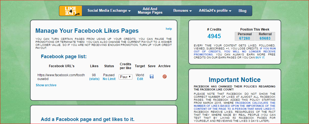The height and width of the screenshot is (124, 309).
Task: Click the Referral position 65683 value
Action: (265, 38)
